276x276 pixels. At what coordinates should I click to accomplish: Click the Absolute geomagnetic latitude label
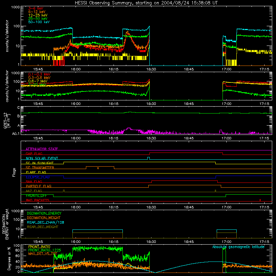click(238, 247)
